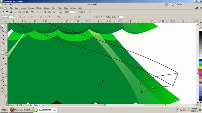The height and width of the screenshot is (113, 202).
Task: Click the Paste icon in toolbar
Action: 27,12
